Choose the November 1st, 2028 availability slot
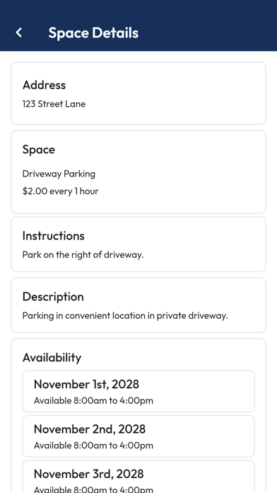Image resolution: width=277 pixels, height=493 pixels. [138, 392]
